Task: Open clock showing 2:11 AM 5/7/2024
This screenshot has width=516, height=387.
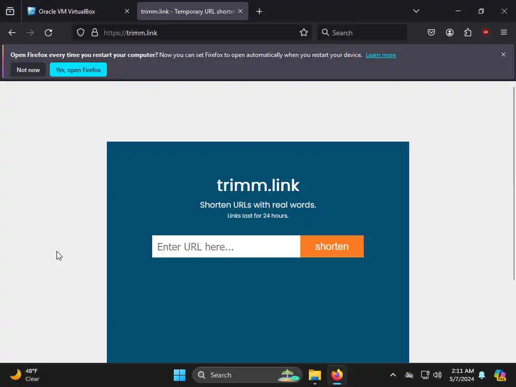Action: pos(462,375)
